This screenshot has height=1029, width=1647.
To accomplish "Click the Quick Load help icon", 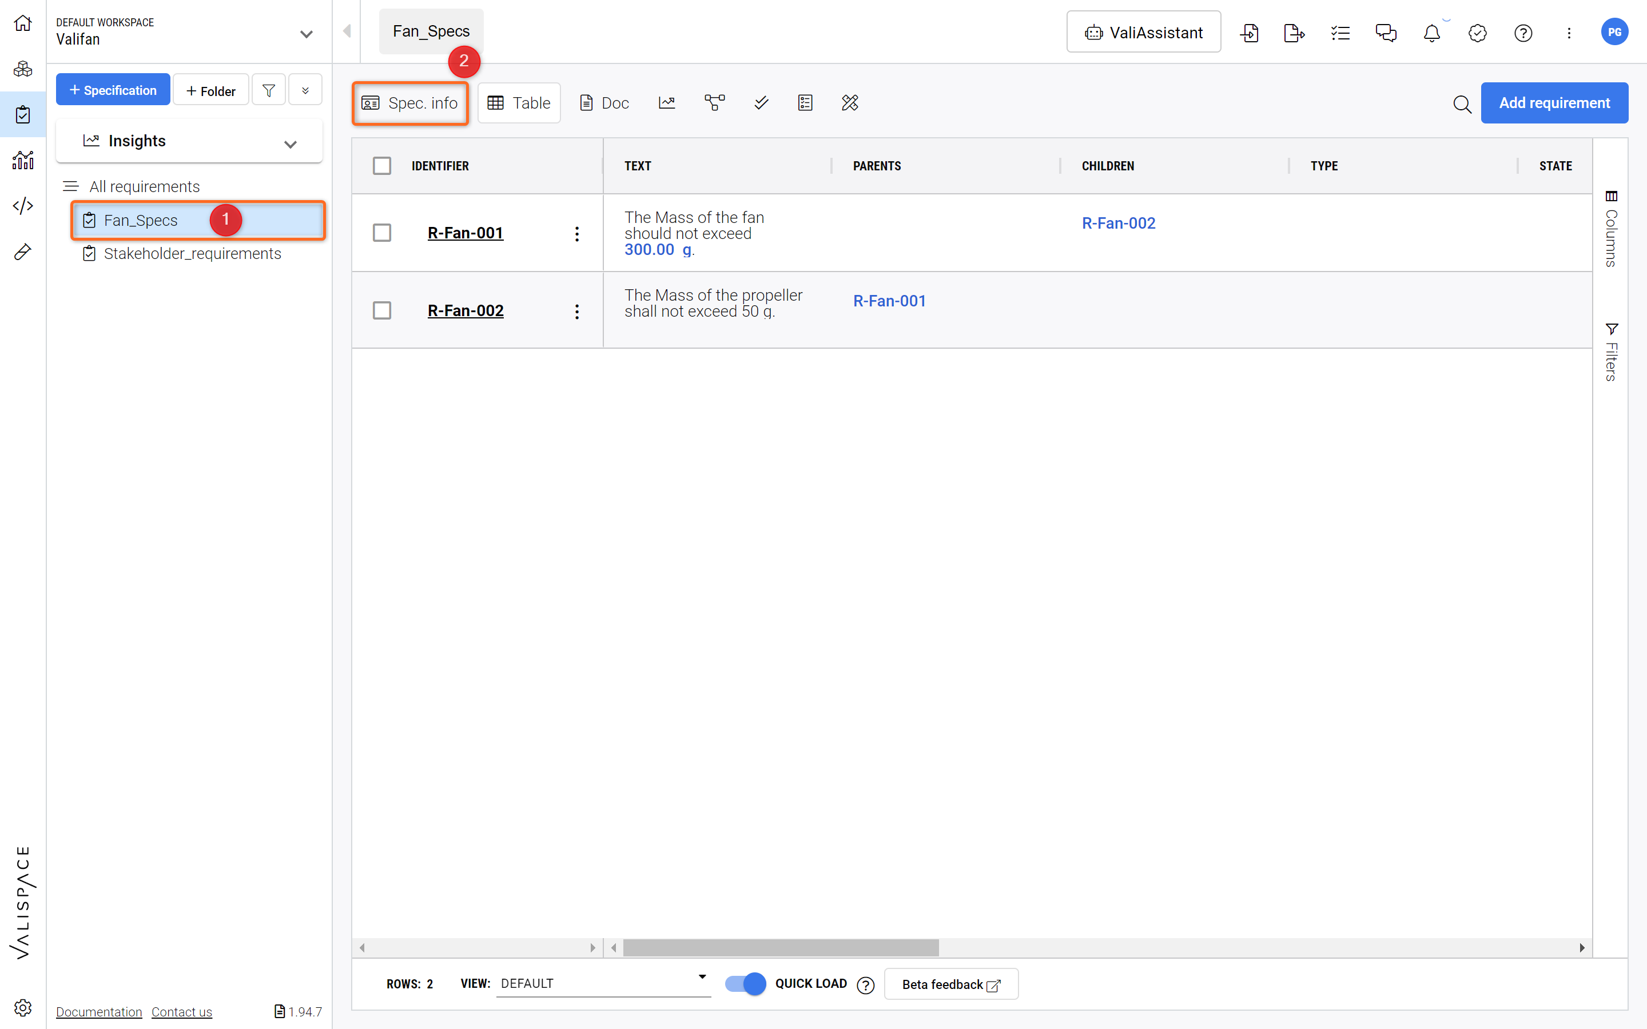I will point(866,985).
